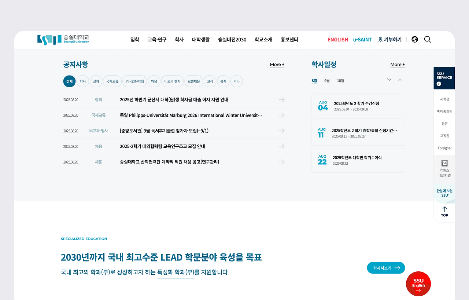
Task: Click the globe language icon
Action: click(x=414, y=39)
